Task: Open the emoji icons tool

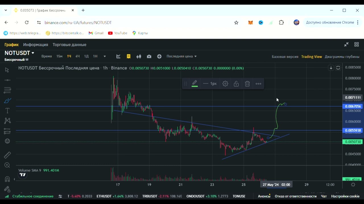Action: [7, 141]
